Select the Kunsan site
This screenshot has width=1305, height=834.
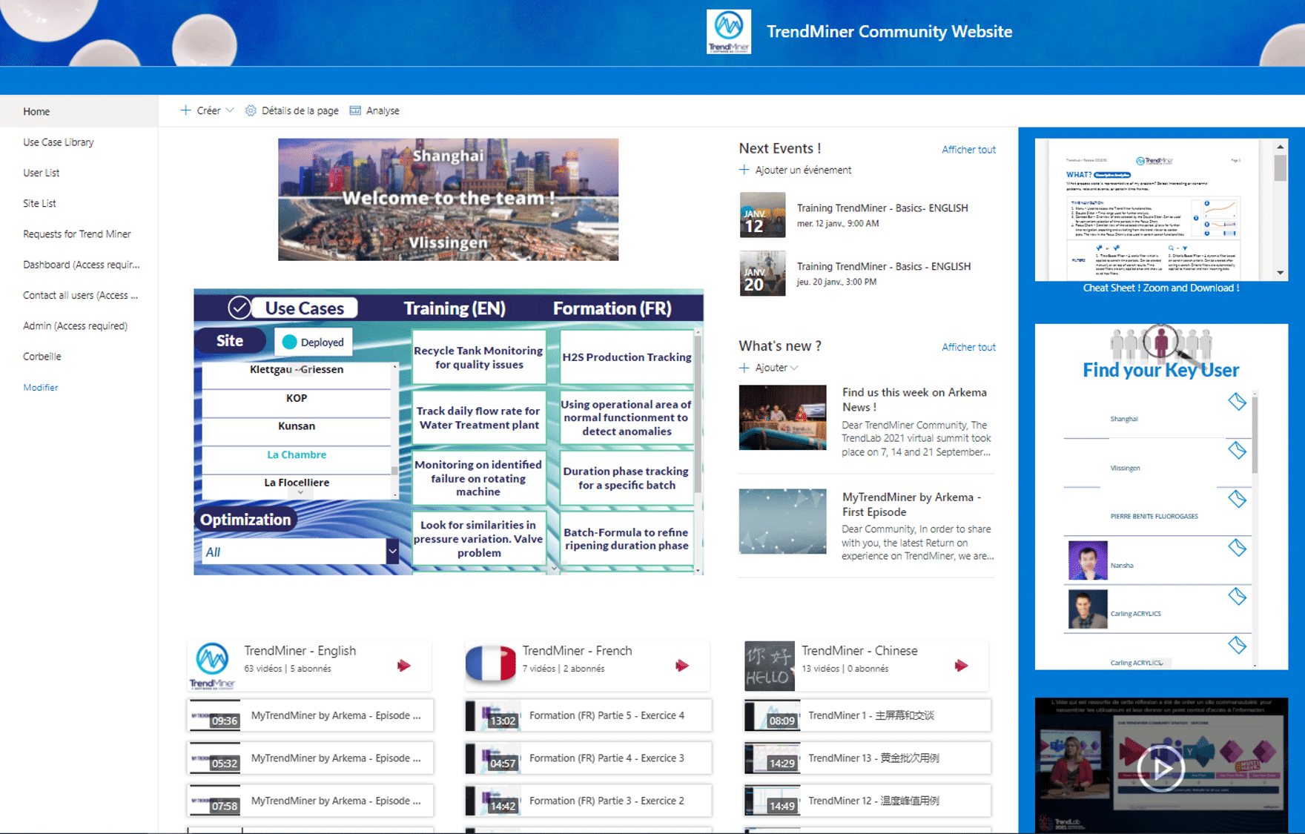click(297, 426)
